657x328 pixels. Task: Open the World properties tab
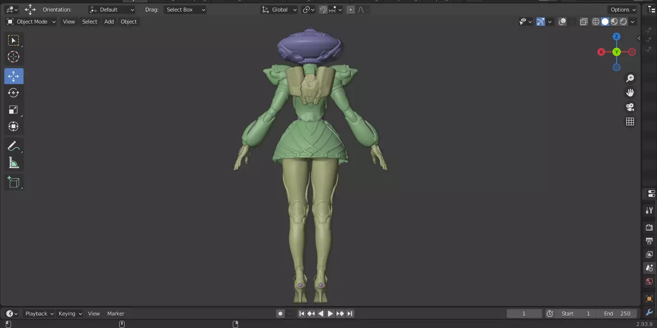(x=649, y=281)
